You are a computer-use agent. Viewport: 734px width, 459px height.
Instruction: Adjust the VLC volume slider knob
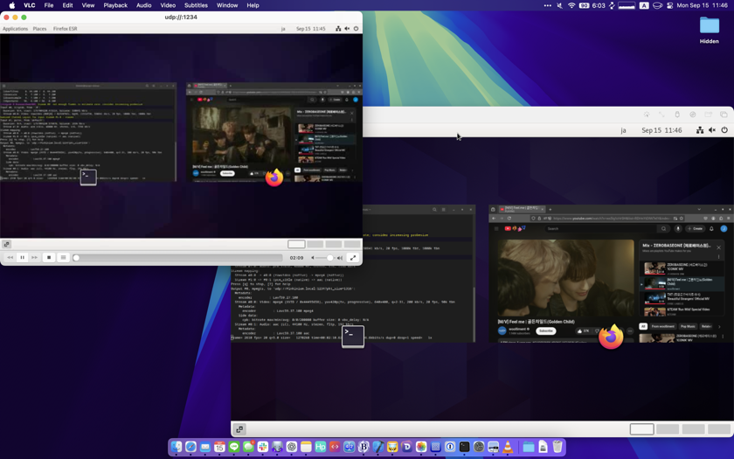tap(330, 258)
